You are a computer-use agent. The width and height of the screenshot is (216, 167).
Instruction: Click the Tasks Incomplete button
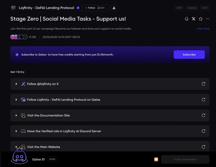[185, 159]
